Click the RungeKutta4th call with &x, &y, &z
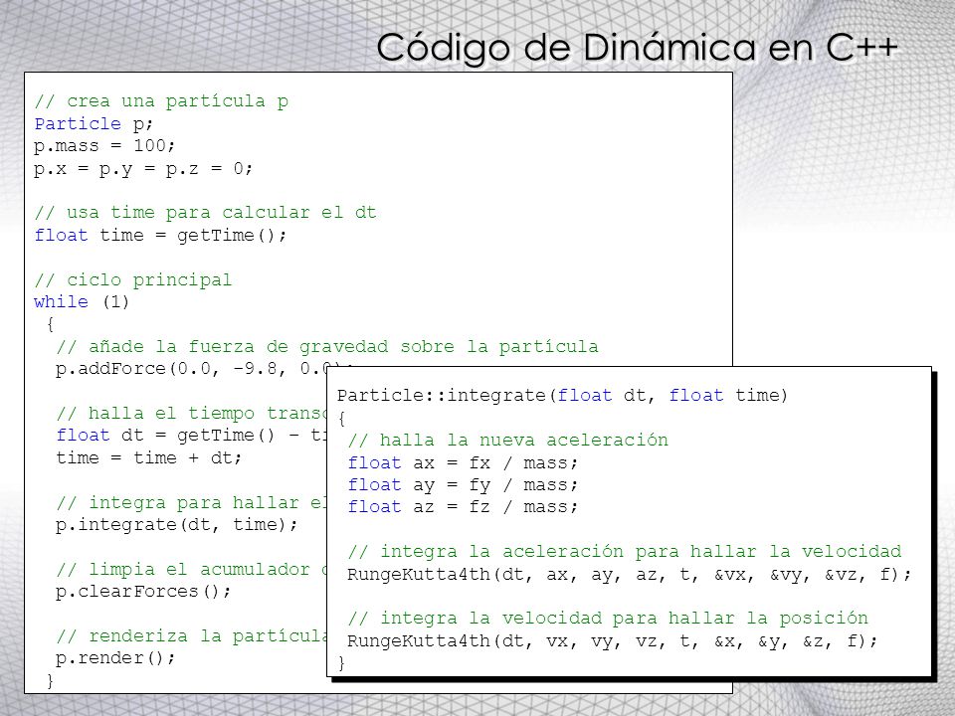Image resolution: width=955 pixels, height=716 pixels. coord(613,641)
